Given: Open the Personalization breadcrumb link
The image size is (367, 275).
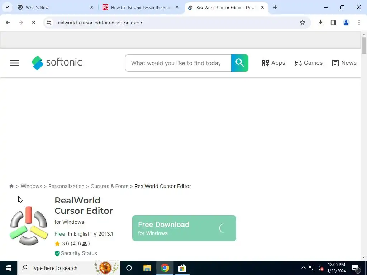Looking at the screenshot, I should pos(66,186).
